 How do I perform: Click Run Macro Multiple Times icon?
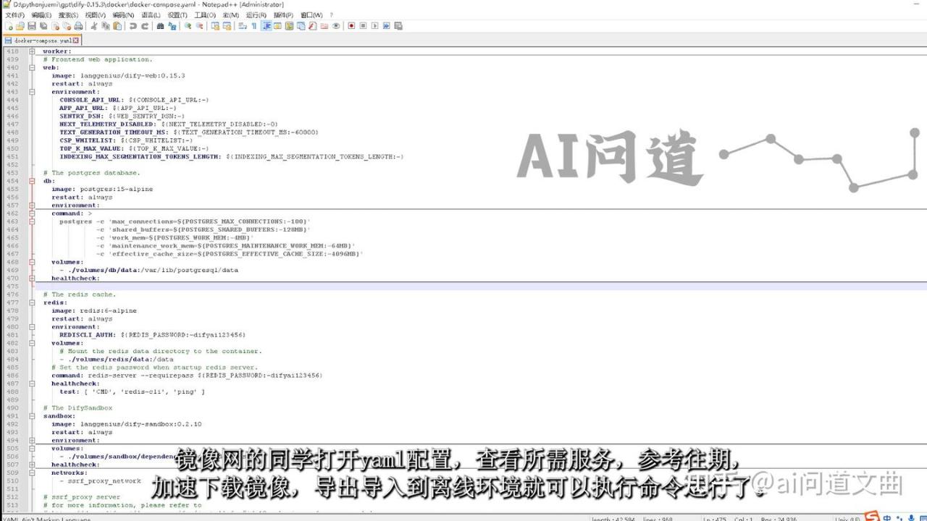coord(387,26)
